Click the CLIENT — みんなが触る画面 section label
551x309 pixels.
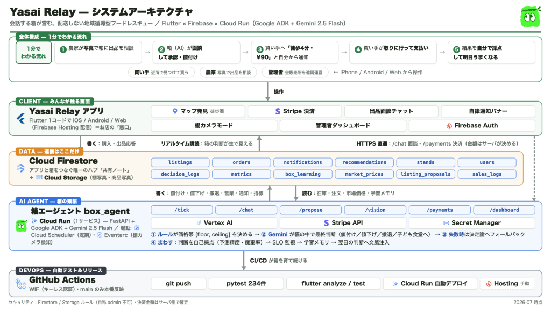(54, 102)
